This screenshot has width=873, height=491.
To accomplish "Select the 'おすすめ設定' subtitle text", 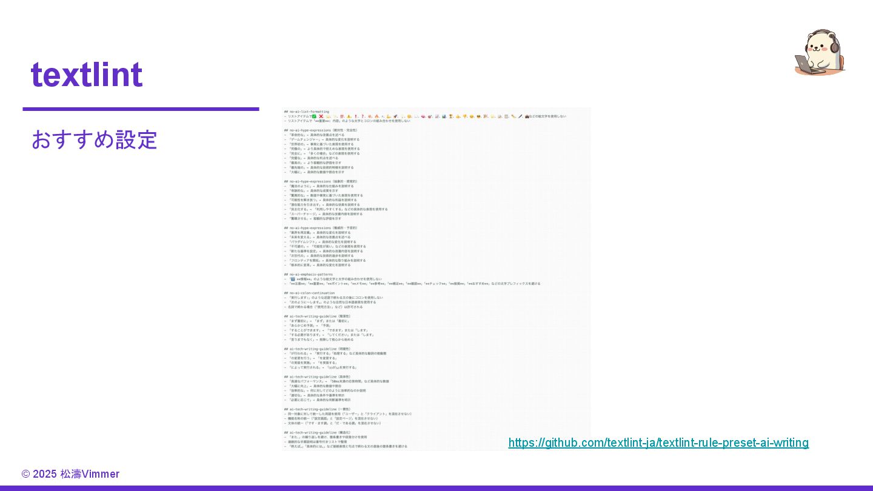I will click(x=94, y=139).
